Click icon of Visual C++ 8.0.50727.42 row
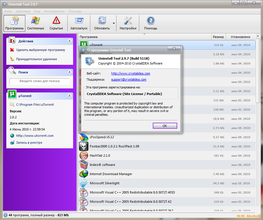Viewport: 263px width, 220px height. [x=83, y=202]
